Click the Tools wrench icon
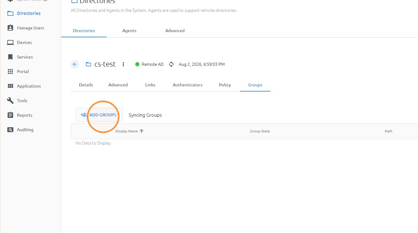Viewport: 418px width, 233px height. coord(10,101)
